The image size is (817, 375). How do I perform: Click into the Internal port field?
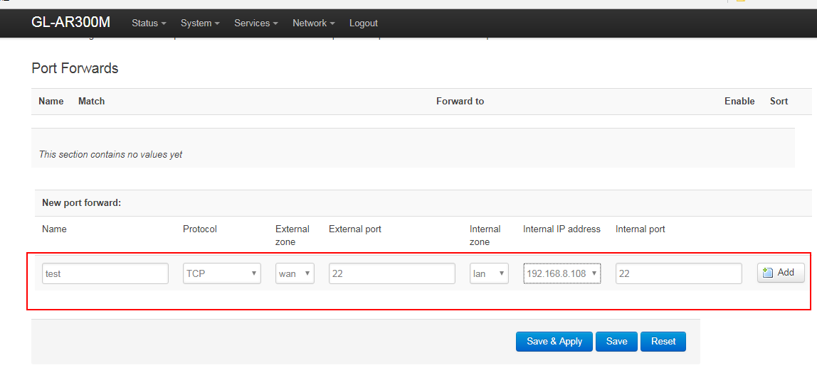[x=678, y=273]
